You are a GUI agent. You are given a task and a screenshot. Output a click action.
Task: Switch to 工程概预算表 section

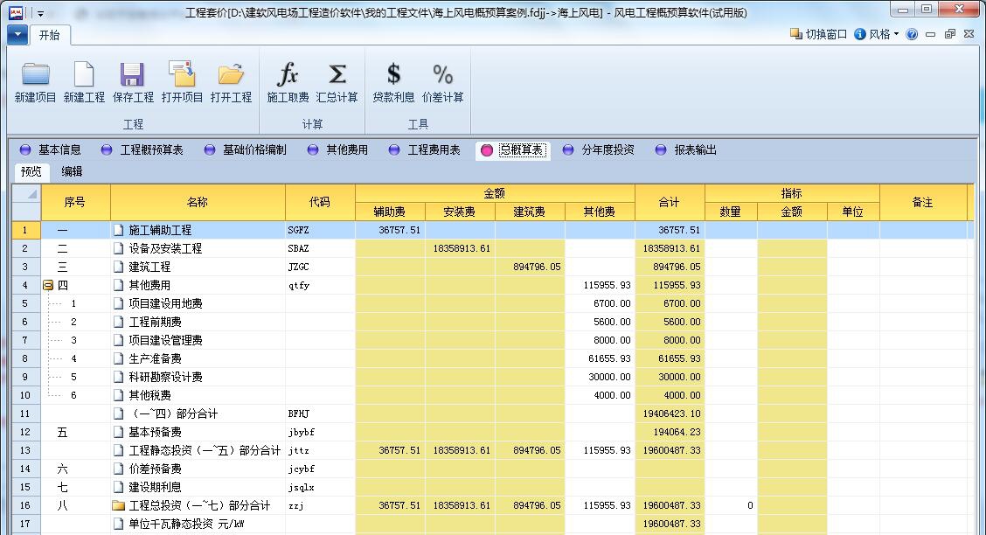point(107,150)
